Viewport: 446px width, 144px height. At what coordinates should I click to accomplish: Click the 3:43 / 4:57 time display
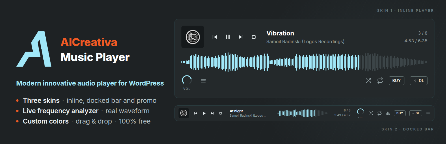342,115
